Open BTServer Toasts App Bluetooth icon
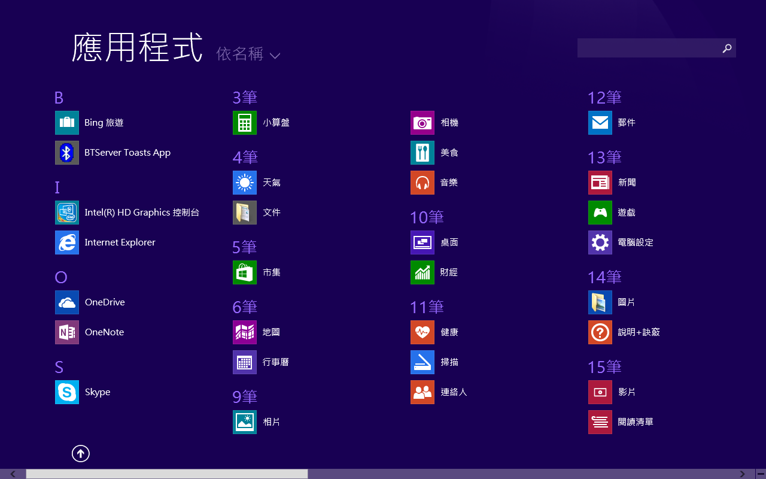 pyautogui.click(x=67, y=153)
